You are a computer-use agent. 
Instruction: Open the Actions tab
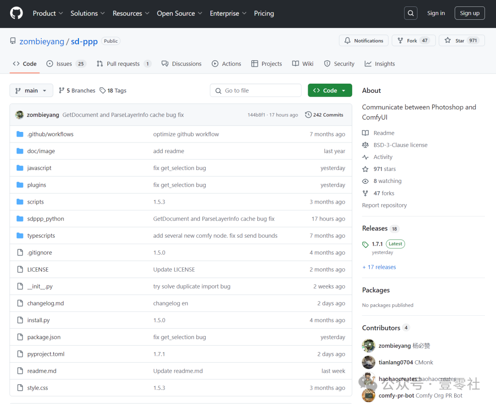point(226,63)
